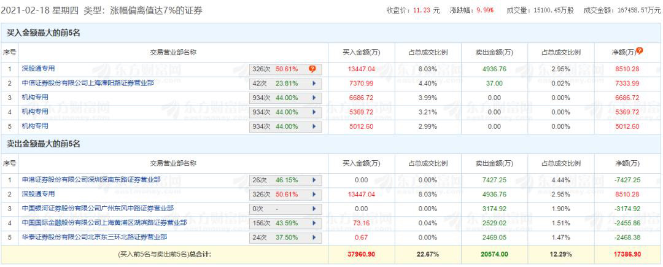
Task: Click buy amount 73.16
Action: click(x=361, y=223)
